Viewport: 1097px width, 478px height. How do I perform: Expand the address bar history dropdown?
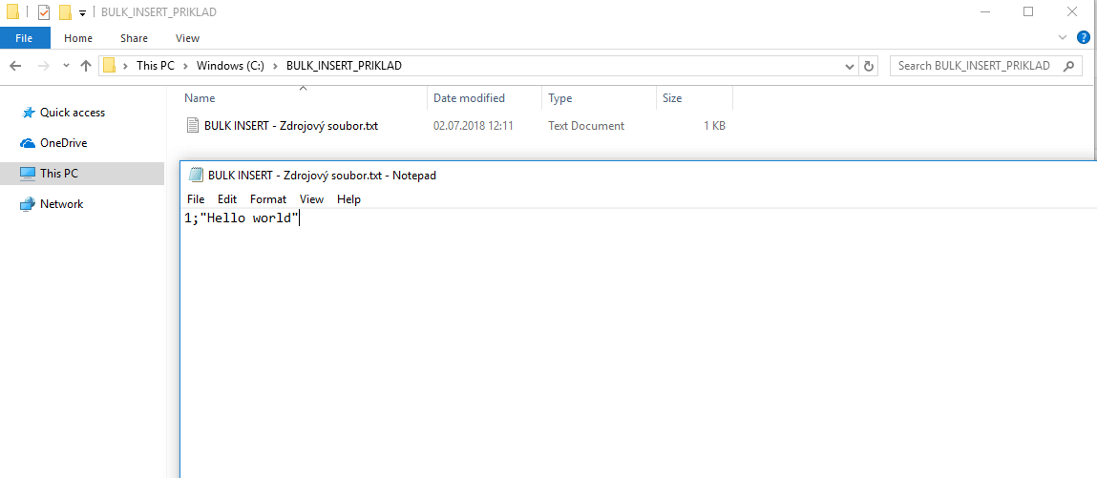pos(850,66)
